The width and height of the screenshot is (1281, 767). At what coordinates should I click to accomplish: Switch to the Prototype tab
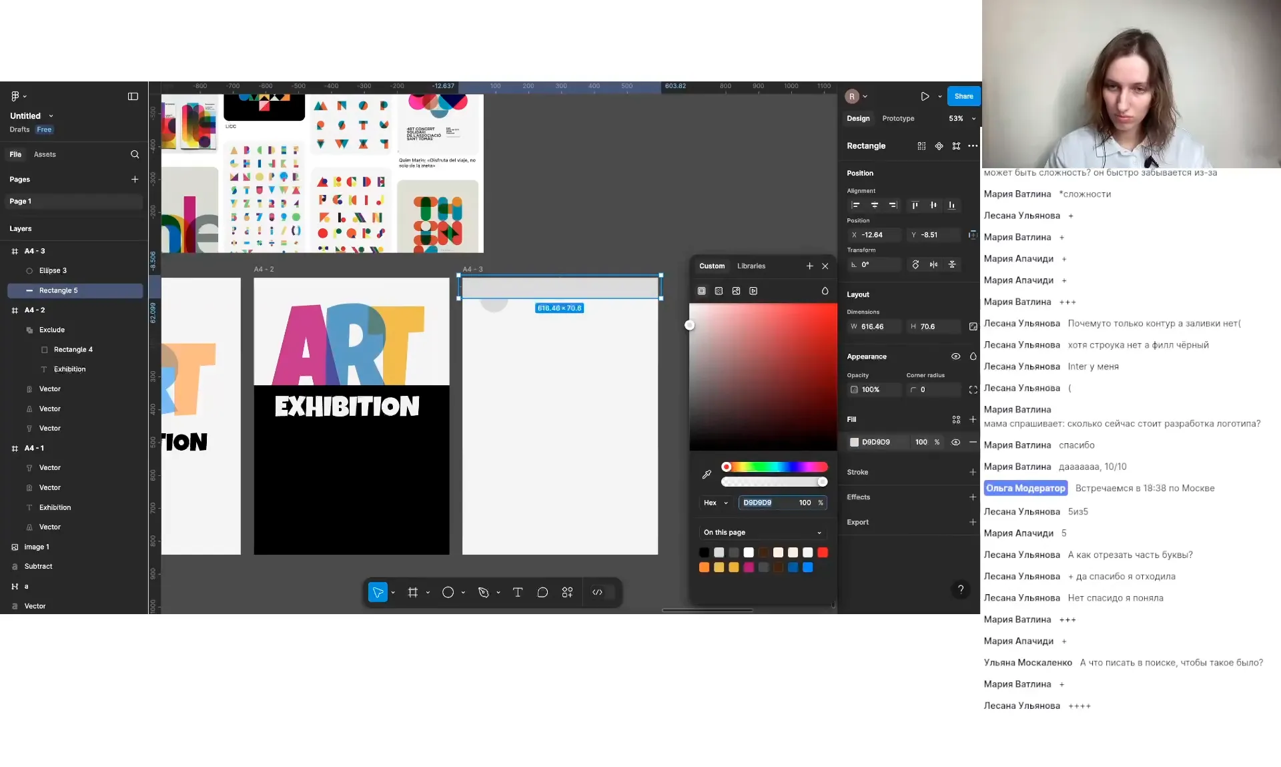[x=898, y=118]
